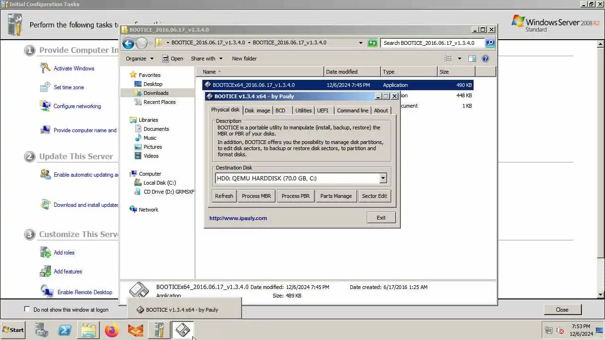The height and width of the screenshot is (340, 605).
Task: Sort files by the Type column
Action: coord(409,72)
